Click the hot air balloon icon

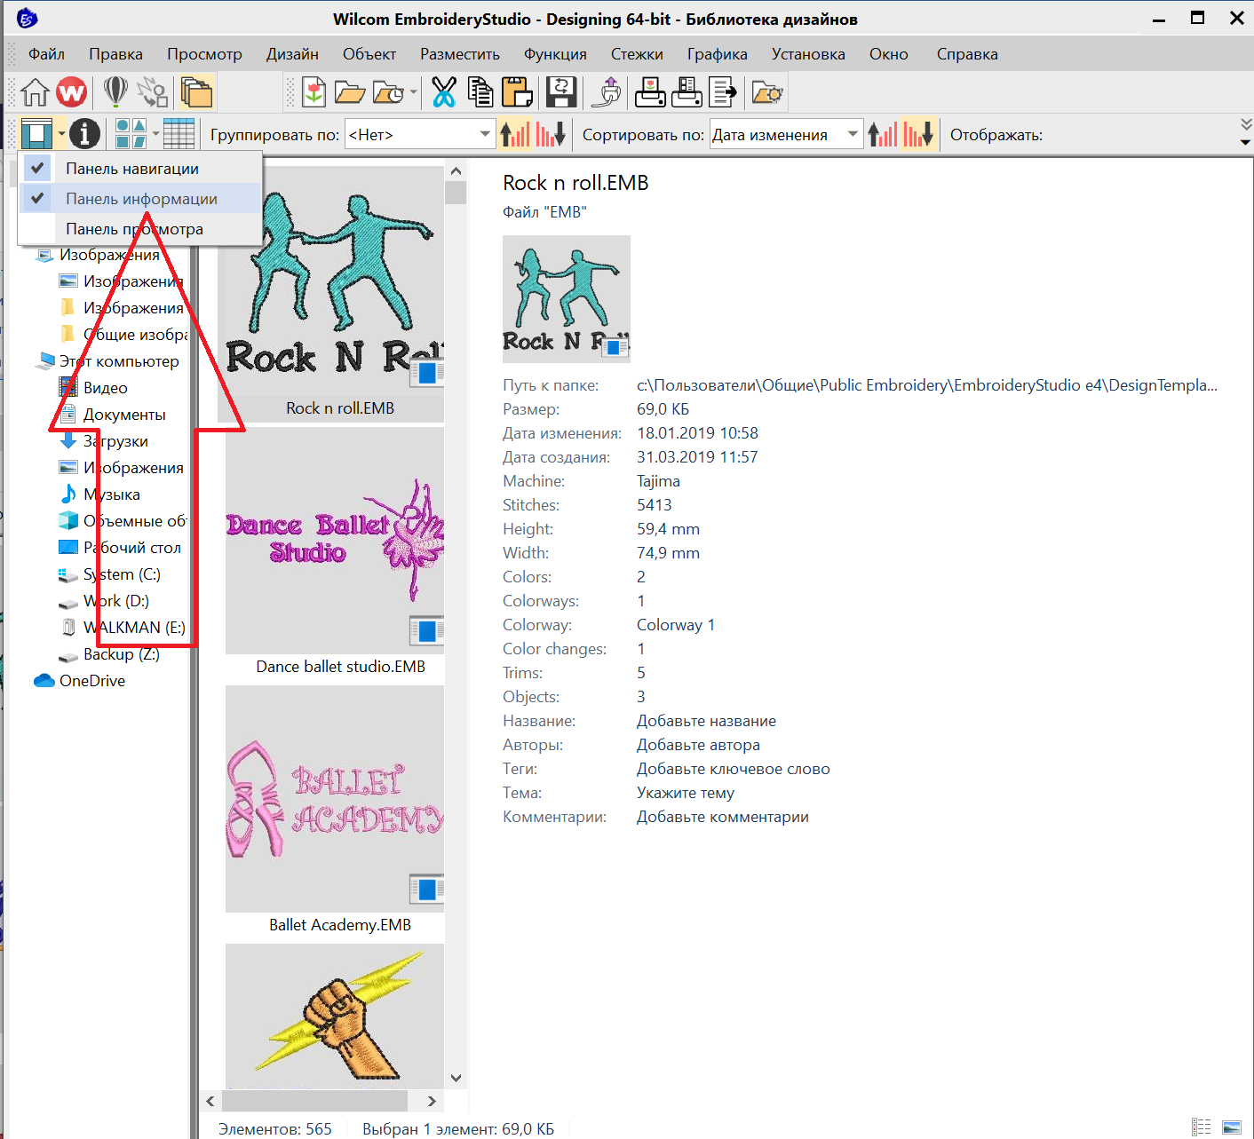[115, 92]
